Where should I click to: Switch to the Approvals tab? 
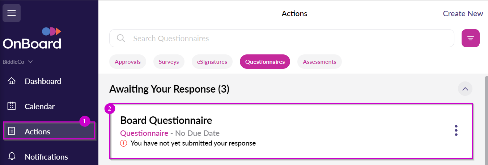127,62
